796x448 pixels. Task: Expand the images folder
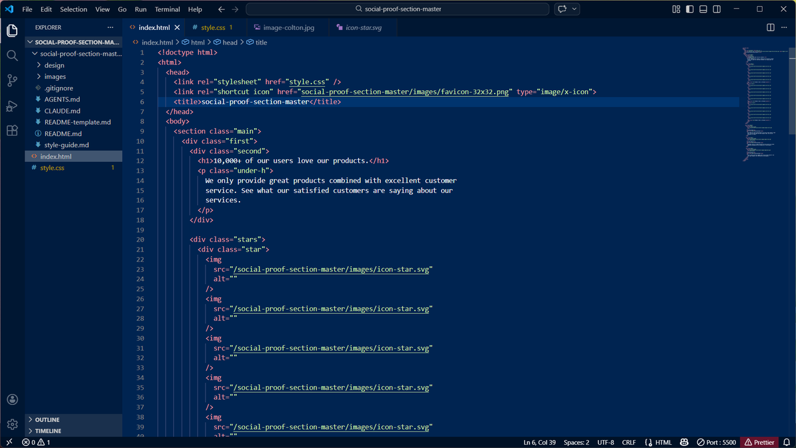(x=74, y=76)
